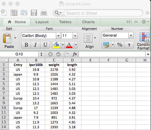Confirm formula entry checkmark button

pyautogui.click(x=58, y=54)
